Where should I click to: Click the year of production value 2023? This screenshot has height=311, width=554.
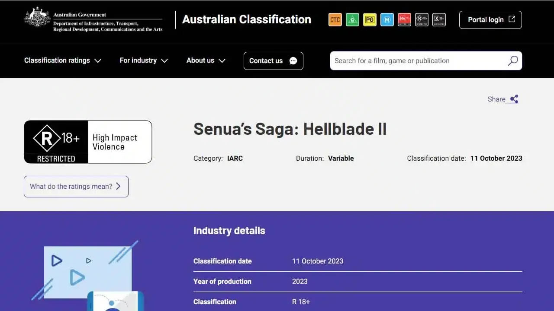click(300, 281)
